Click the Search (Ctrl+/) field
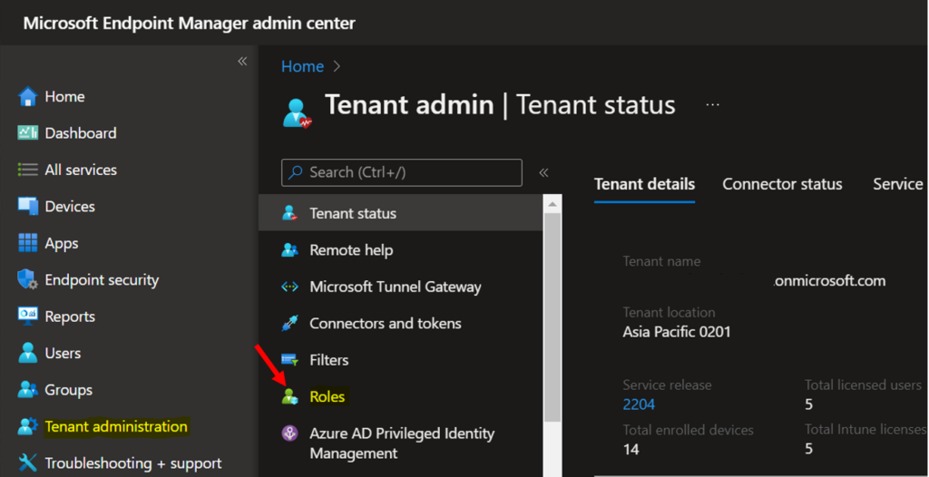The image size is (929, 477). point(402,172)
